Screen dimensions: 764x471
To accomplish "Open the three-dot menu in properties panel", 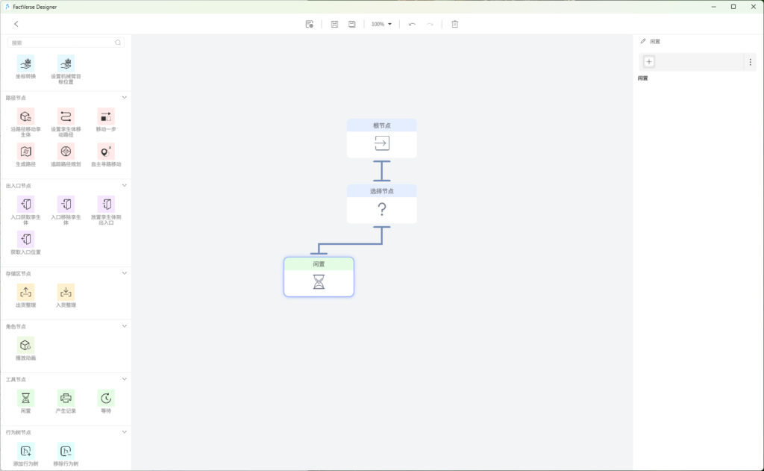I will pyautogui.click(x=751, y=62).
